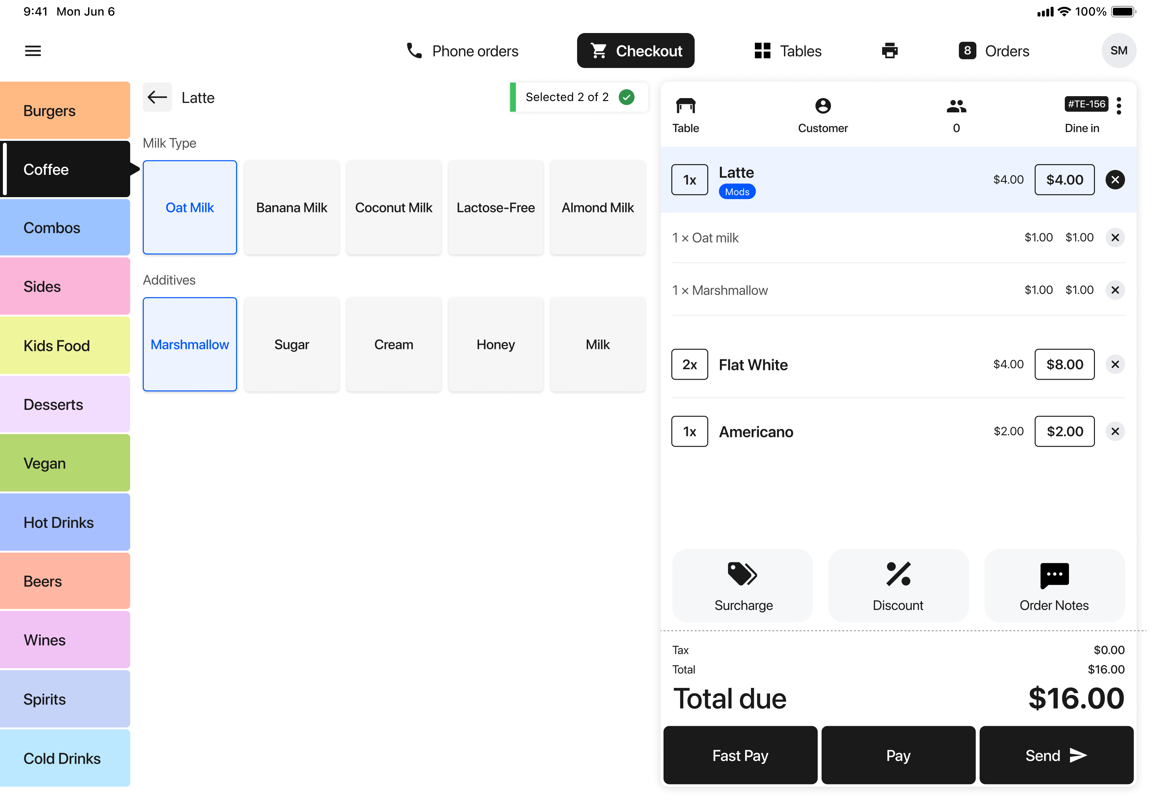Viewport: 1160px width, 810px height.
Task: Open Order Notes
Action: [1054, 586]
